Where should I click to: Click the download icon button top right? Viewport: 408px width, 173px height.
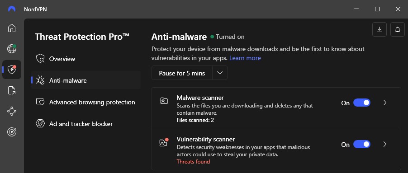point(380,30)
